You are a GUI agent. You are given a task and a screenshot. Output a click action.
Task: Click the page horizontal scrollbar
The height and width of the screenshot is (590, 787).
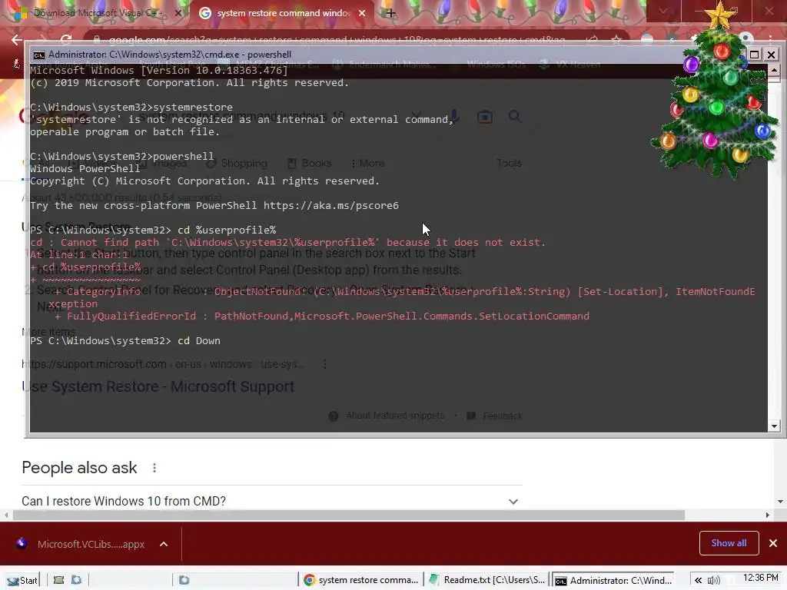point(349,515)
